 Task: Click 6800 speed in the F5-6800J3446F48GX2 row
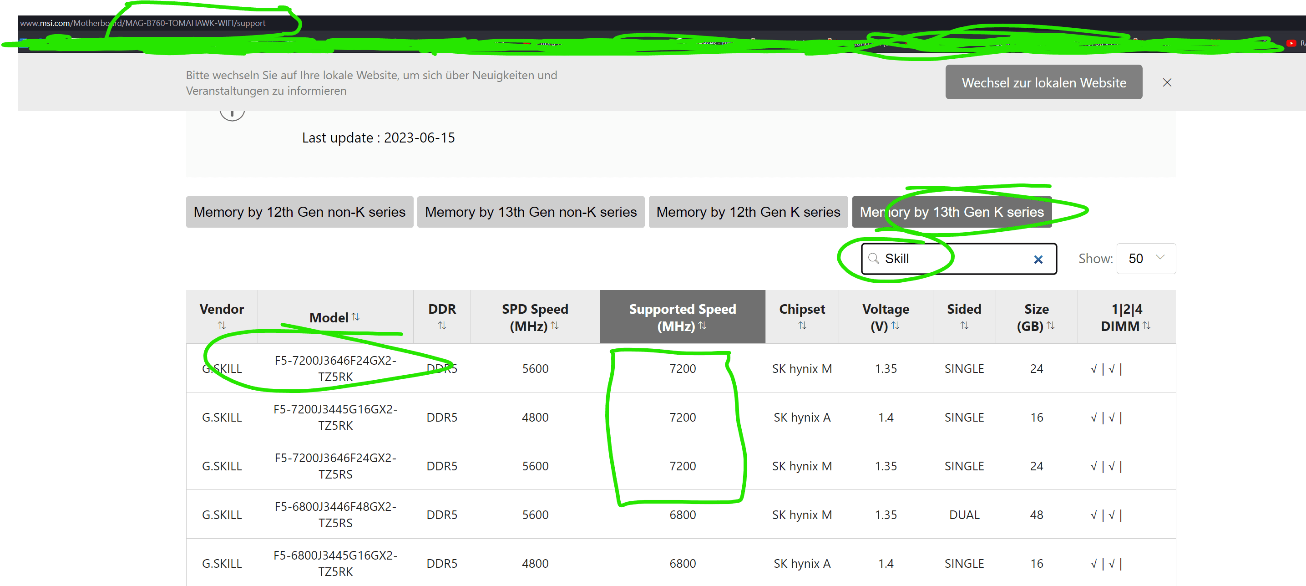(x=683, y=515)
